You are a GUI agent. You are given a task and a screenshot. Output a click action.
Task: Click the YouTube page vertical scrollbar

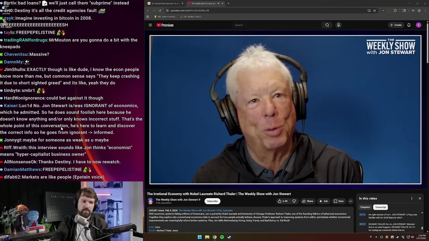(428, 44)
